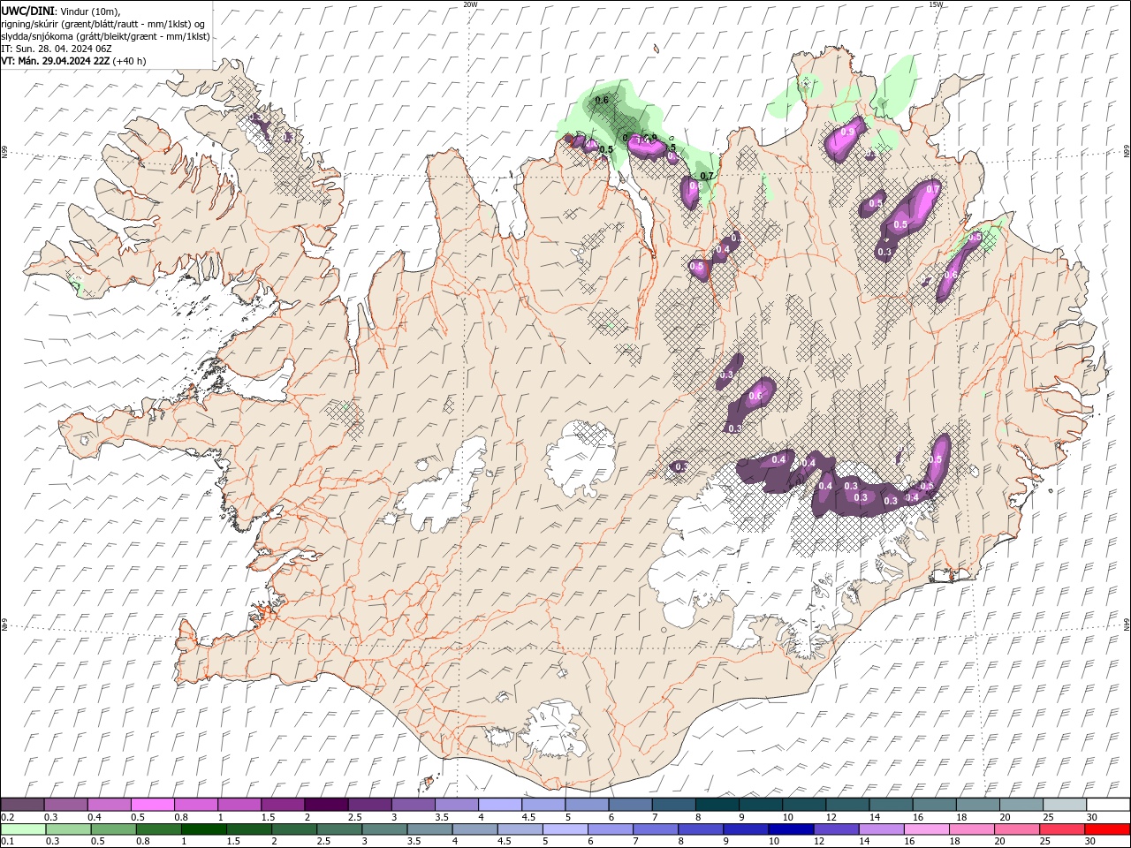
Task: Click the 25 light grey snow legend swatch
Action: click(x=1064, y=805)
